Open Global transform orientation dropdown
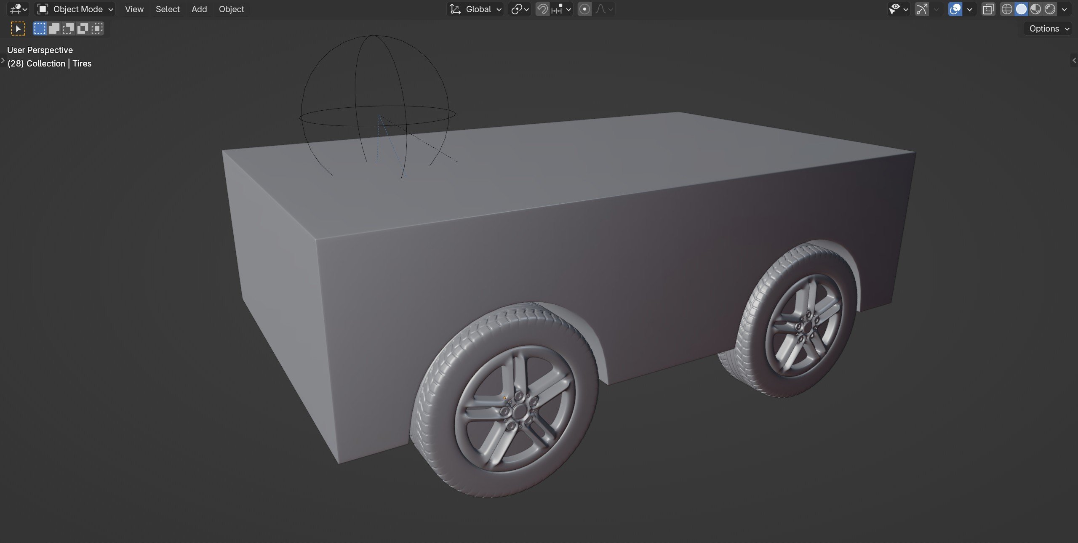The width and height of the screenshot is (1078, 543). click(x=476, y=9)
